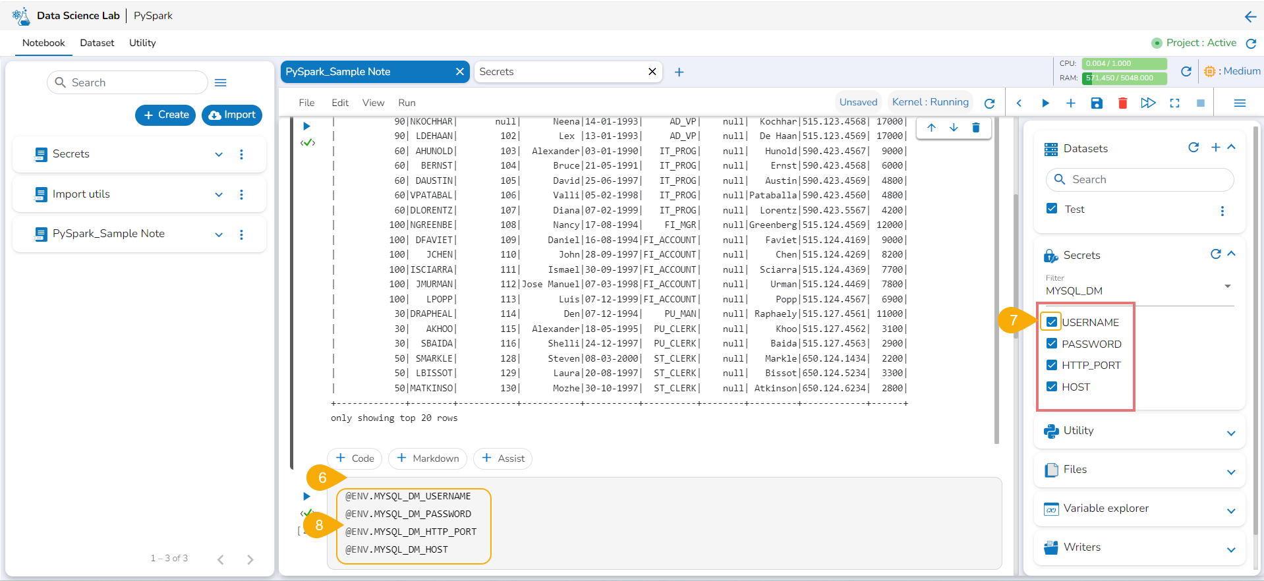Image resolution: width=1264 pixels, height=581 pixels.
Task: Click the add dataset plus icon
Action: [1215, 148]
